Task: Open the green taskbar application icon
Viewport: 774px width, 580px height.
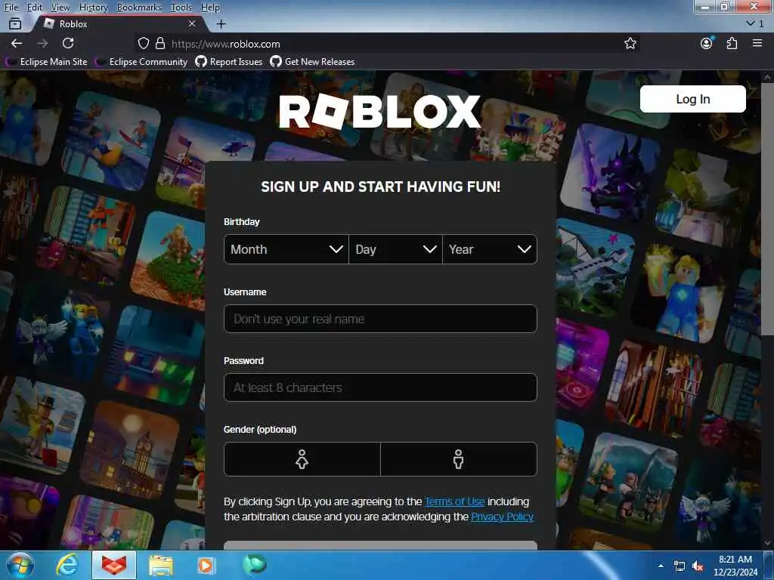Action: tap(255, 565)
